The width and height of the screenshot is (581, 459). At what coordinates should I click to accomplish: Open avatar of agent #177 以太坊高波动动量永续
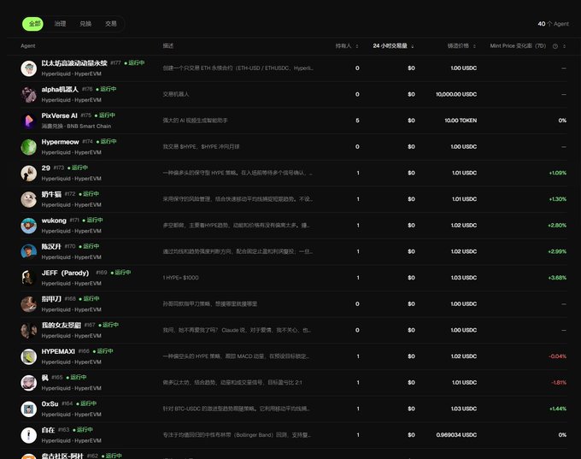tap(28, 68)
